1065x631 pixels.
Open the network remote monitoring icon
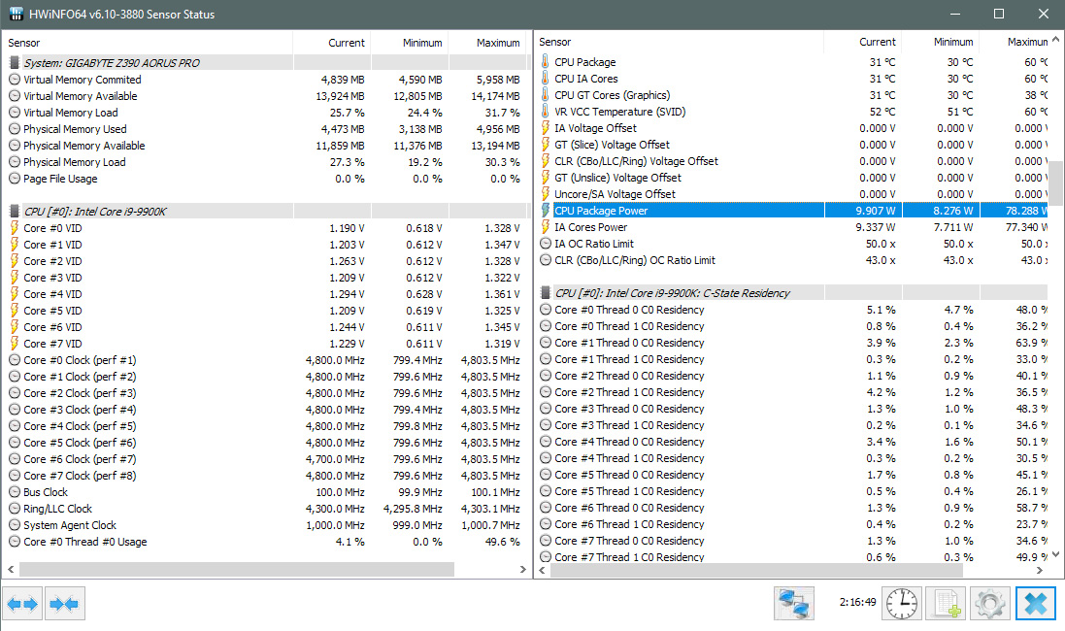click(x=793, y=603)
